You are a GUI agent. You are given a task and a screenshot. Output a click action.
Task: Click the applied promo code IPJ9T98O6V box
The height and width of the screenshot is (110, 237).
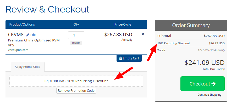[76, 81]
